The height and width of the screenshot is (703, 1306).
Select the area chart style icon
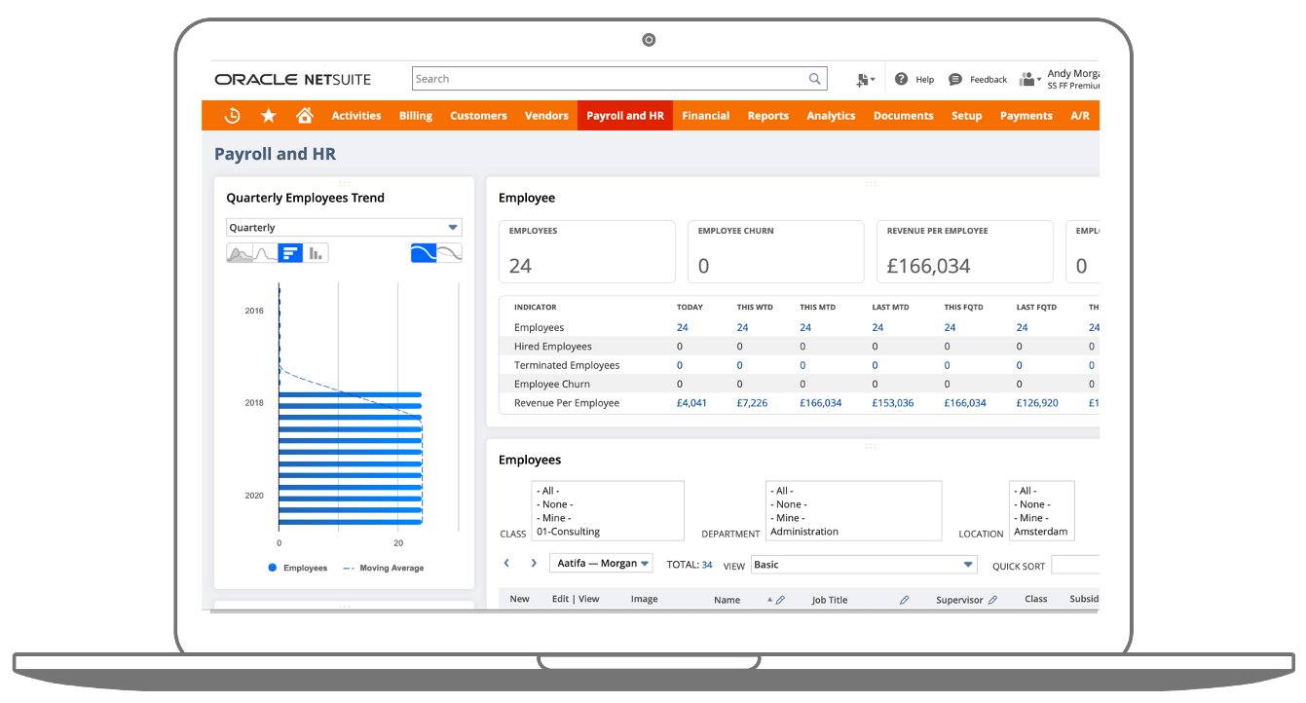[239, 253]
